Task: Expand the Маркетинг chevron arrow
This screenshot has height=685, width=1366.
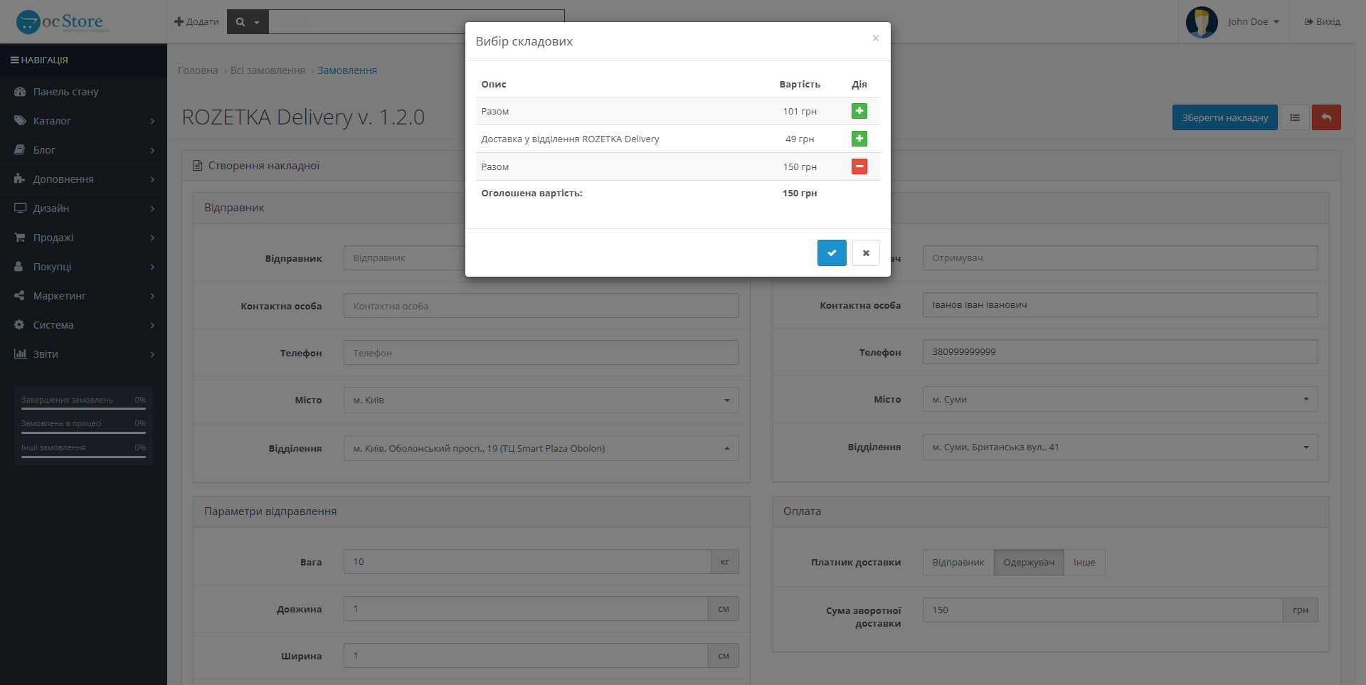Action: (152, 296)
